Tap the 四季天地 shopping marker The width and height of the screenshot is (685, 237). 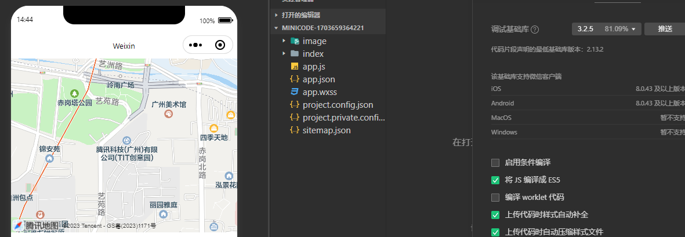[214, 128]
